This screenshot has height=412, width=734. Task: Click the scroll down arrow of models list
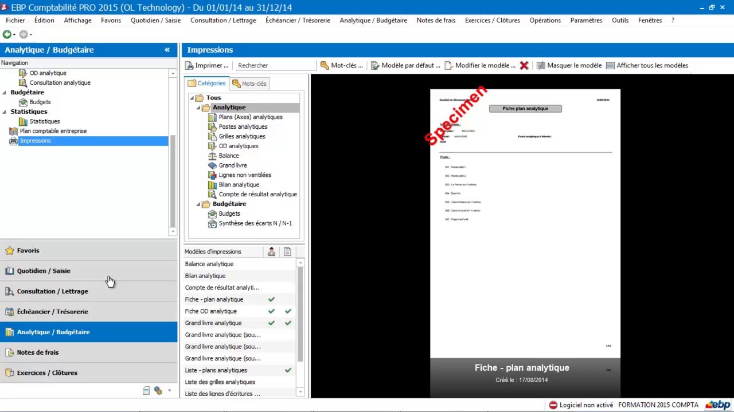pos(300,392)
